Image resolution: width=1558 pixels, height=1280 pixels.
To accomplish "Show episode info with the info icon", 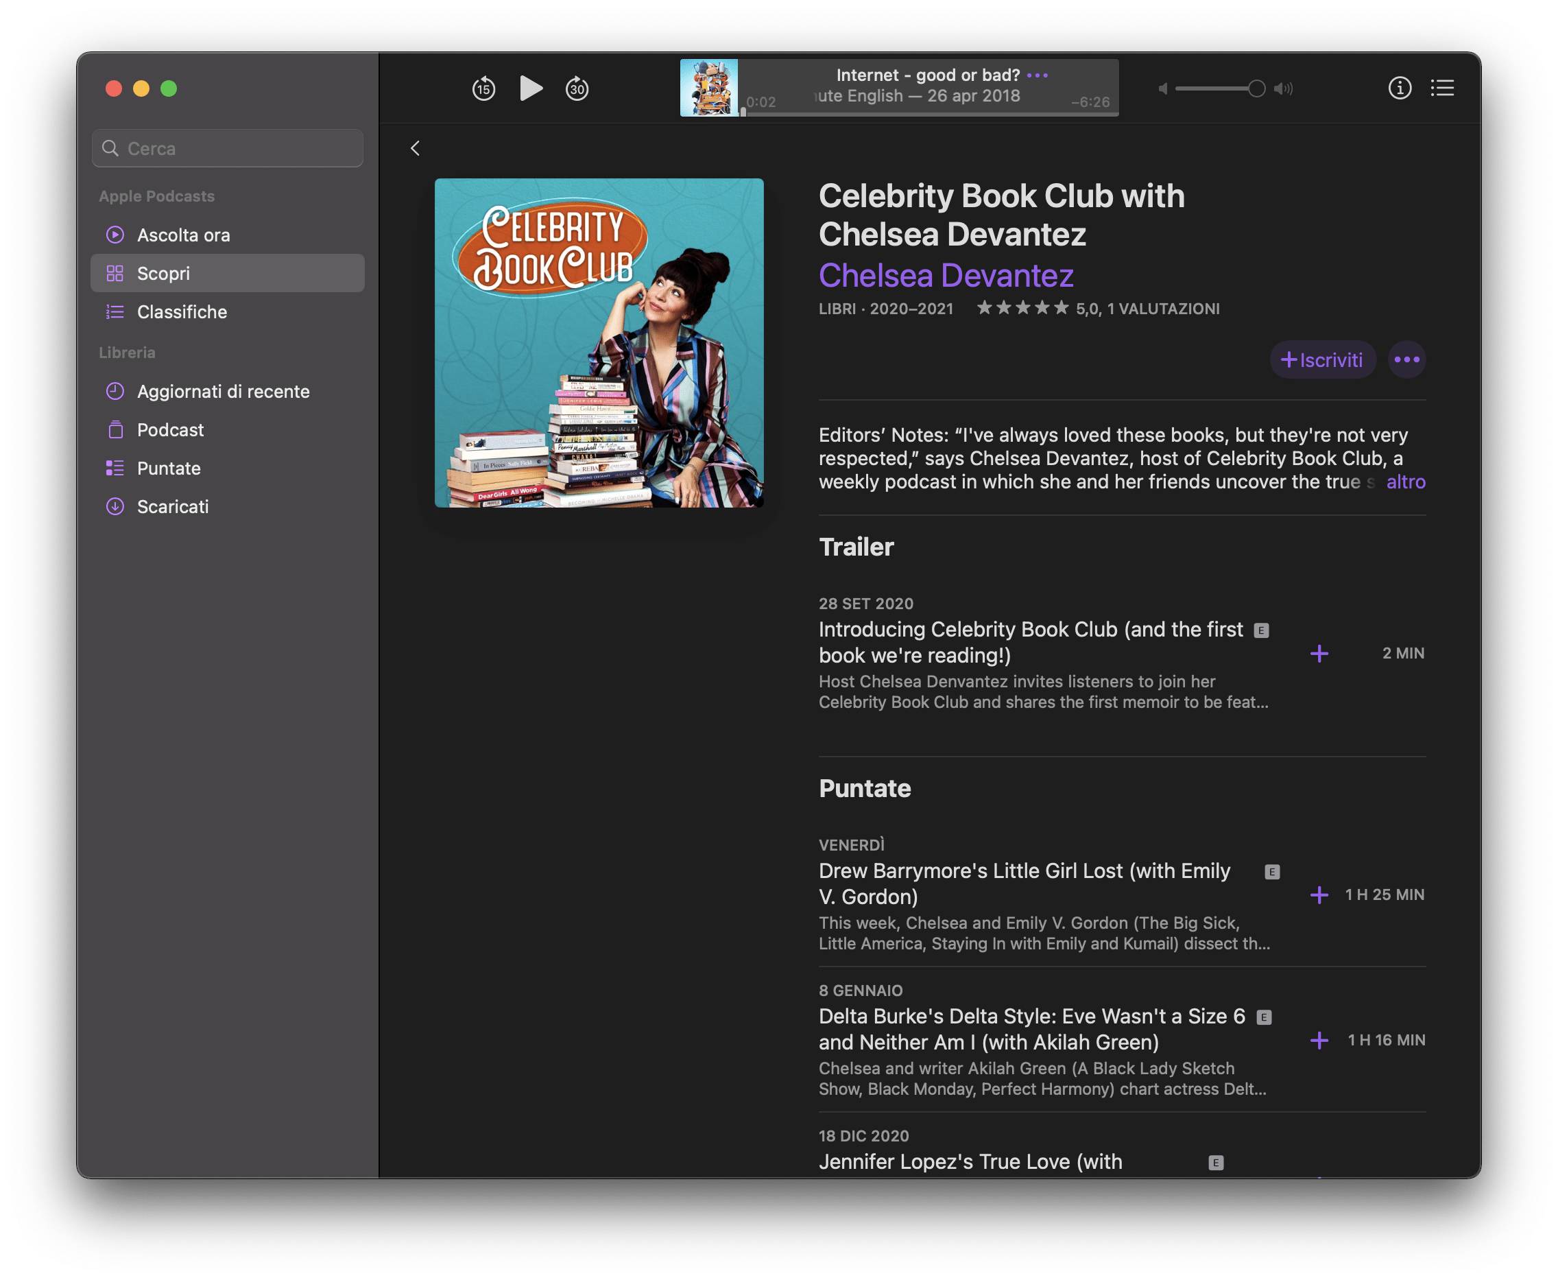I will (1400, 88).
